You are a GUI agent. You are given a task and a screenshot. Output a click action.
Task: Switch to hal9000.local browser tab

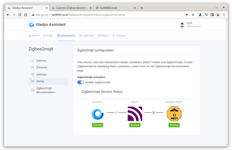(x=115, y=8)
